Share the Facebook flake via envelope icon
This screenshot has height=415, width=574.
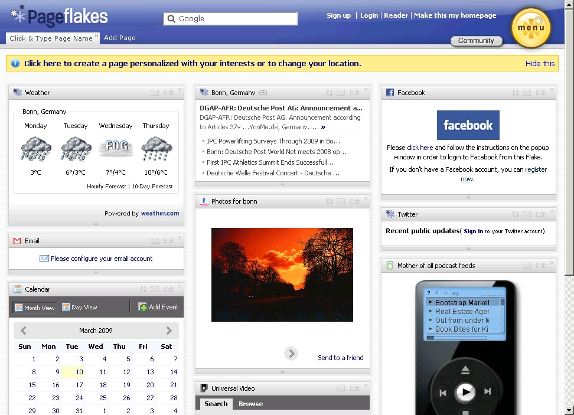click(x=527, y=93)
